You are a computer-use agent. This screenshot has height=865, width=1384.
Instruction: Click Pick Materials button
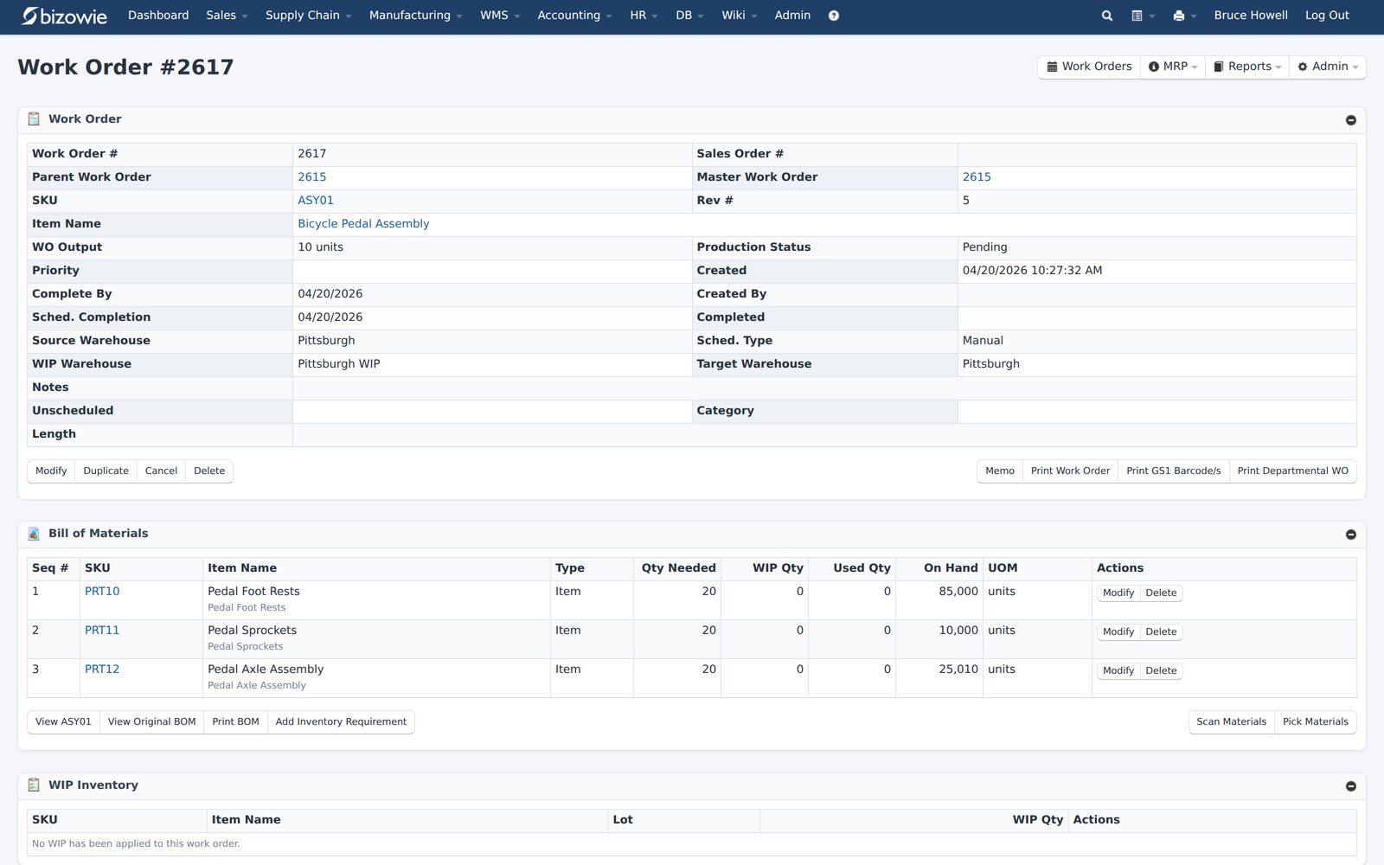point(1315,722)
